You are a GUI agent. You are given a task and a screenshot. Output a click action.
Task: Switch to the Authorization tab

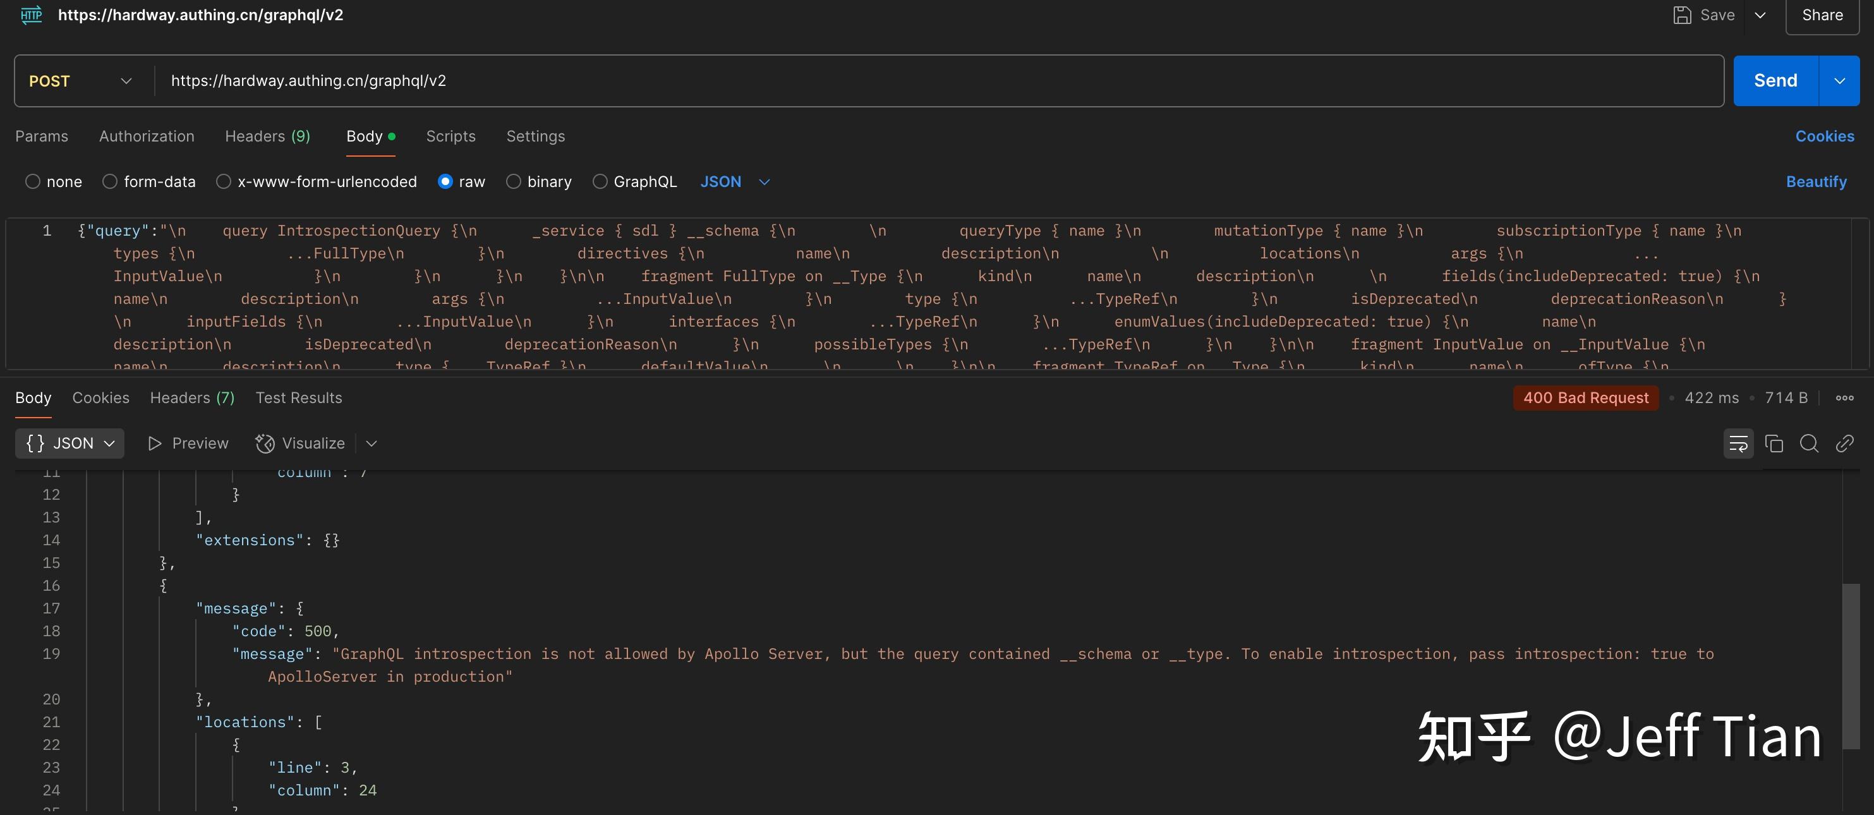[146, 136]
